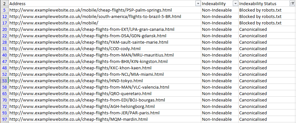Select row header 2
This screenshot has height=123, width=296.
point(4,4)
